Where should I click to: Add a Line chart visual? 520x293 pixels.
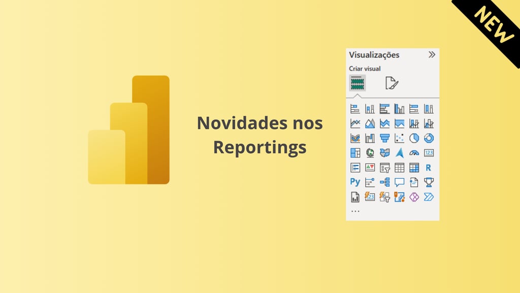point(355,123)
